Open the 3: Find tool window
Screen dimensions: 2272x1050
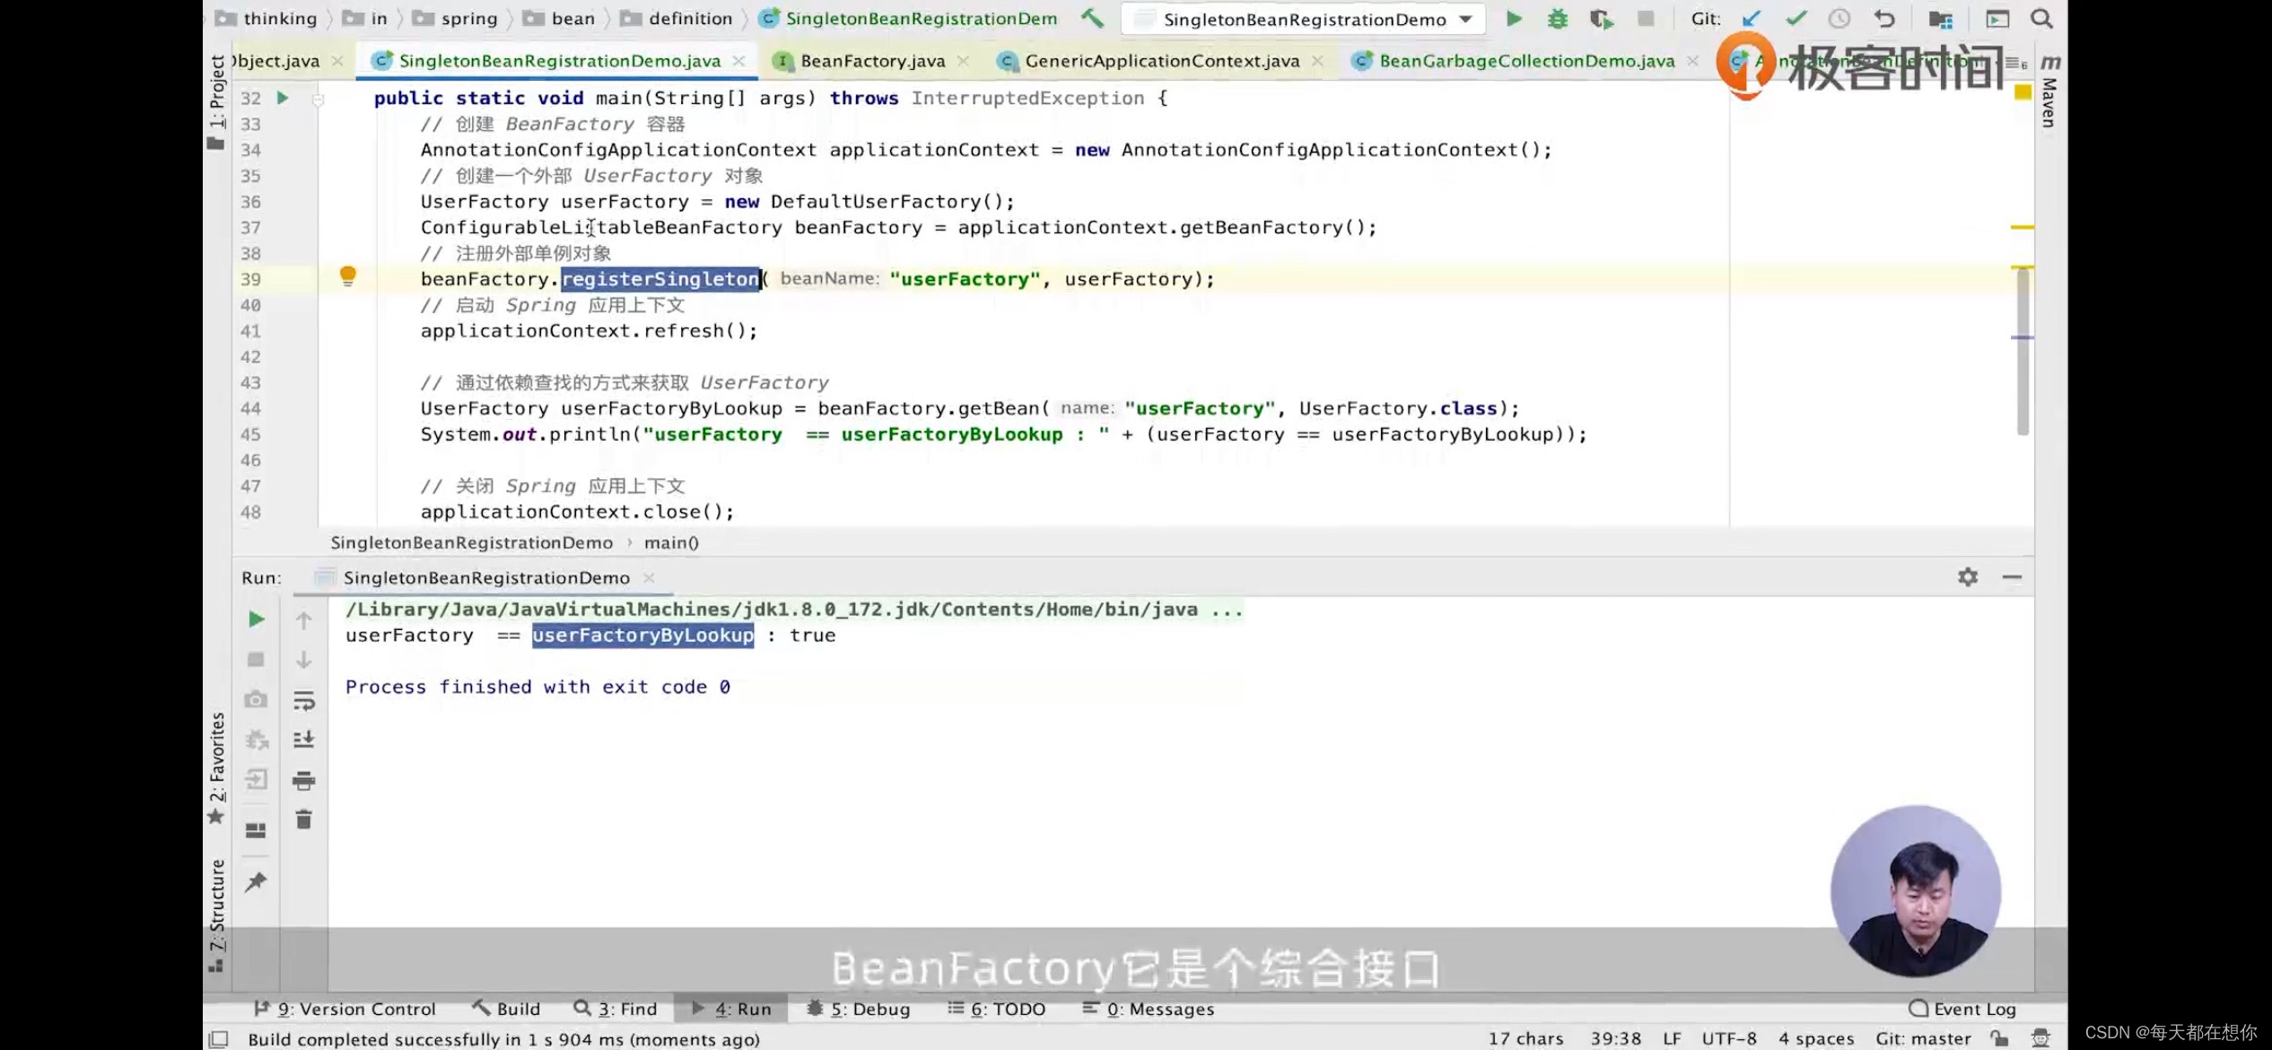[x=615, y=1009]
